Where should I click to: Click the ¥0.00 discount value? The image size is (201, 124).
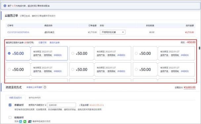tap(152, 32)
